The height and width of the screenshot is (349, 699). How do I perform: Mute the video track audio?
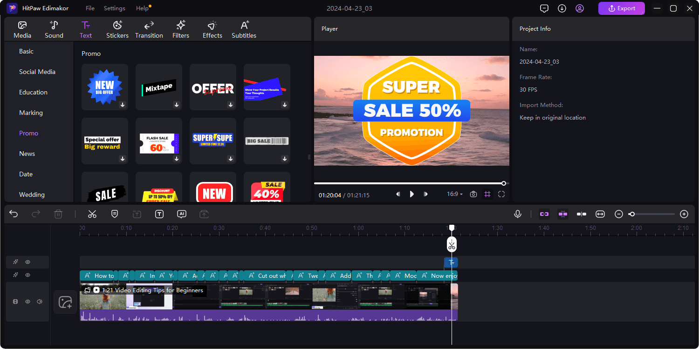tap(40, 302)
